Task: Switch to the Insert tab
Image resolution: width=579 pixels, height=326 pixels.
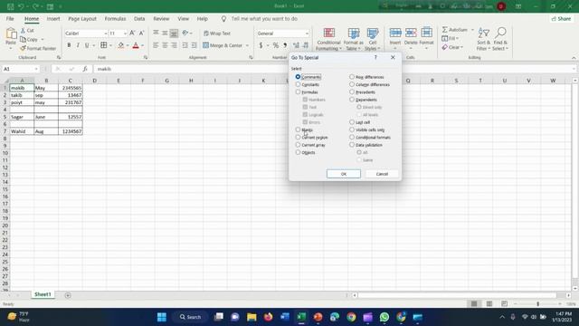Action: tap(53, 18)
